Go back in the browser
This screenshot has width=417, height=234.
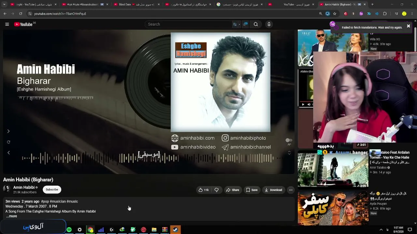coord(5,14)
